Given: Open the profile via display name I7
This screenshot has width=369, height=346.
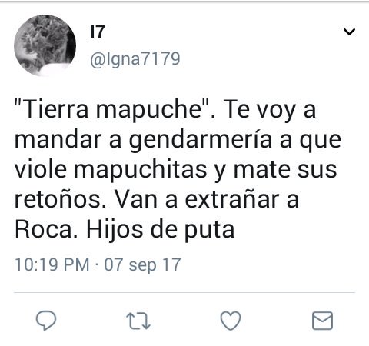Looking at the screenshot, I should (98, 32).
